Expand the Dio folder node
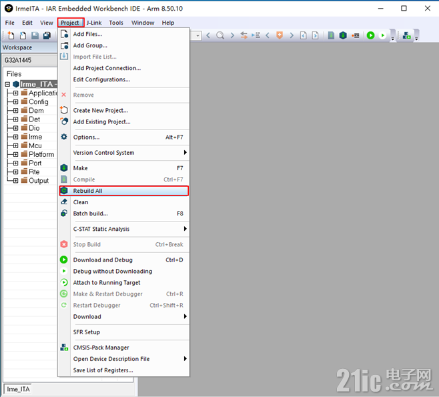The width and height of the screenshot is (439, 397). click(x=16, y=128)
